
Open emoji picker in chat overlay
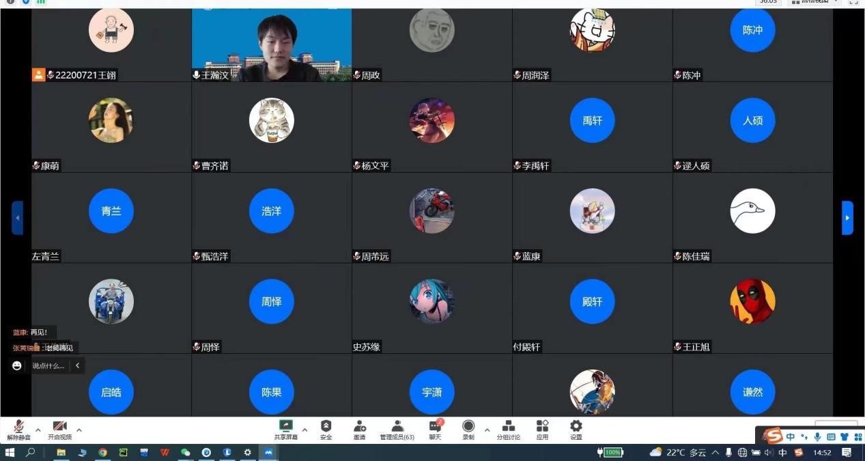(17, 366)
